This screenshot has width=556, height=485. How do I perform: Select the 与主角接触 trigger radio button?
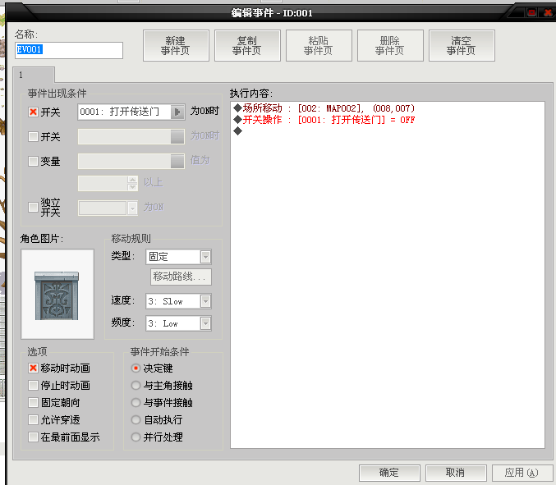[x=136, y=385]
